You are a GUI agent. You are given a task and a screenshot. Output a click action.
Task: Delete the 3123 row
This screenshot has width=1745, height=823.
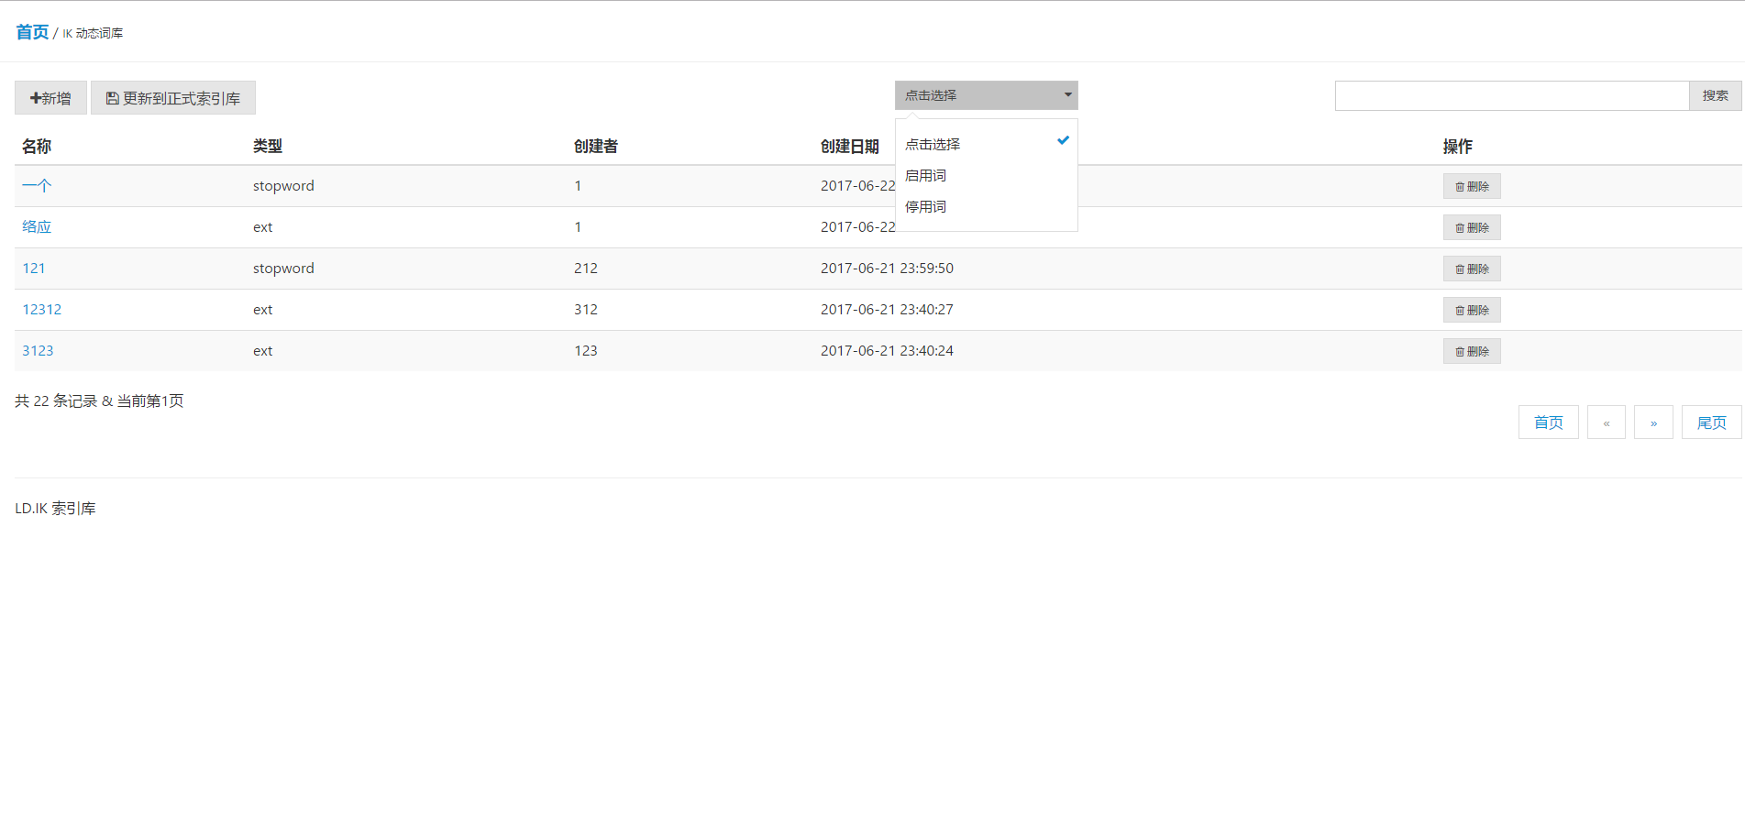point(1472,351)
